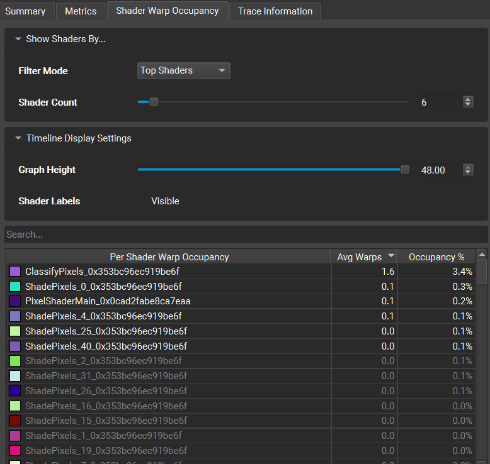Screen dimensions: 490x464
Task: Select the ShadePixels_19_0x353bc96ec919be6f row
Action: (241, 450)
